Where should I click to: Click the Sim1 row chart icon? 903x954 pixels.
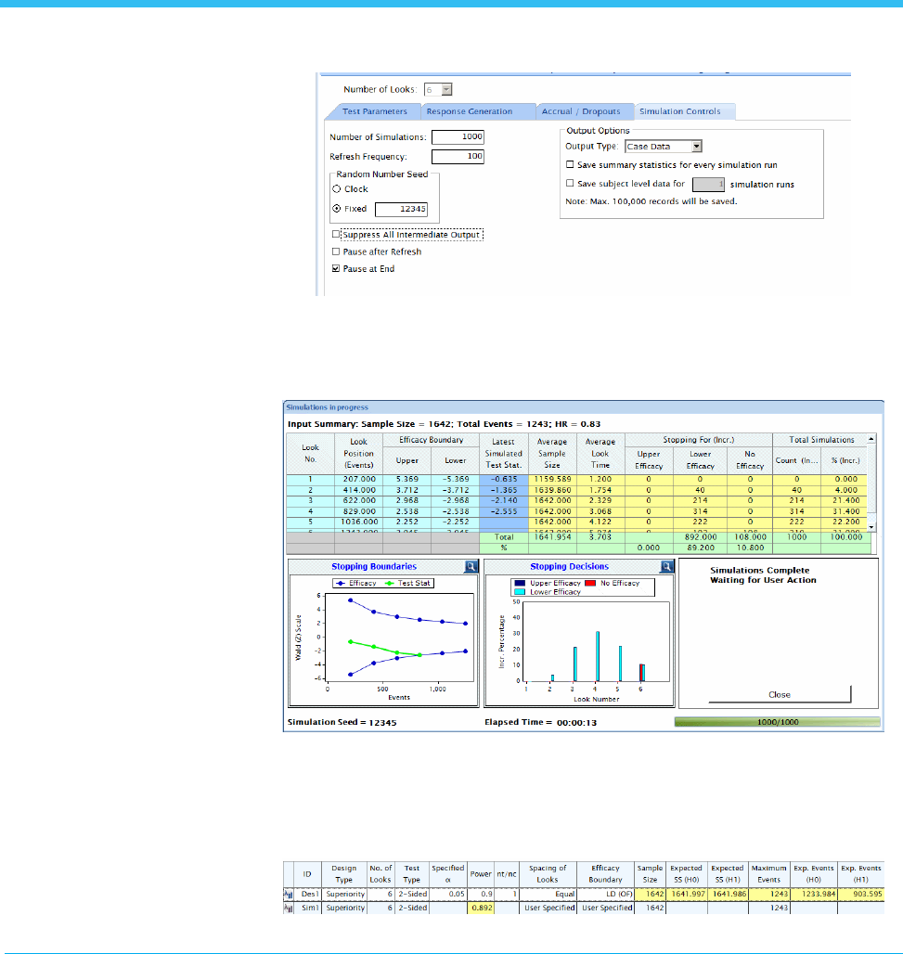[x=289, y=908]
